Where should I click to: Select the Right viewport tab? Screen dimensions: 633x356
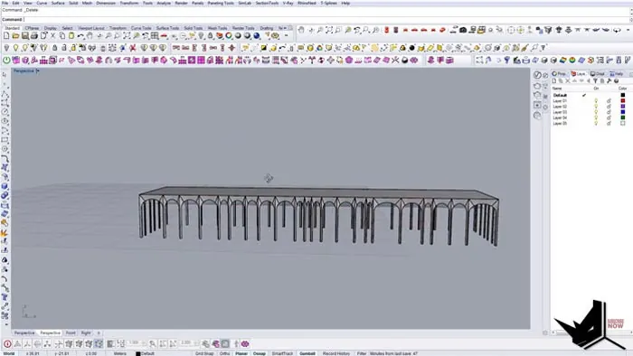tap(86, 333)
